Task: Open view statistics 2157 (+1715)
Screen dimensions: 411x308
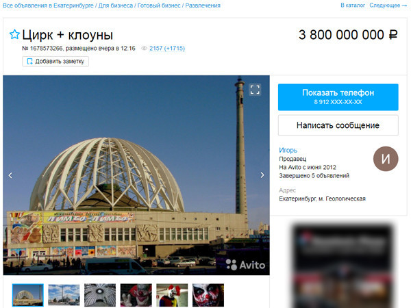Action: click(167, 48)
